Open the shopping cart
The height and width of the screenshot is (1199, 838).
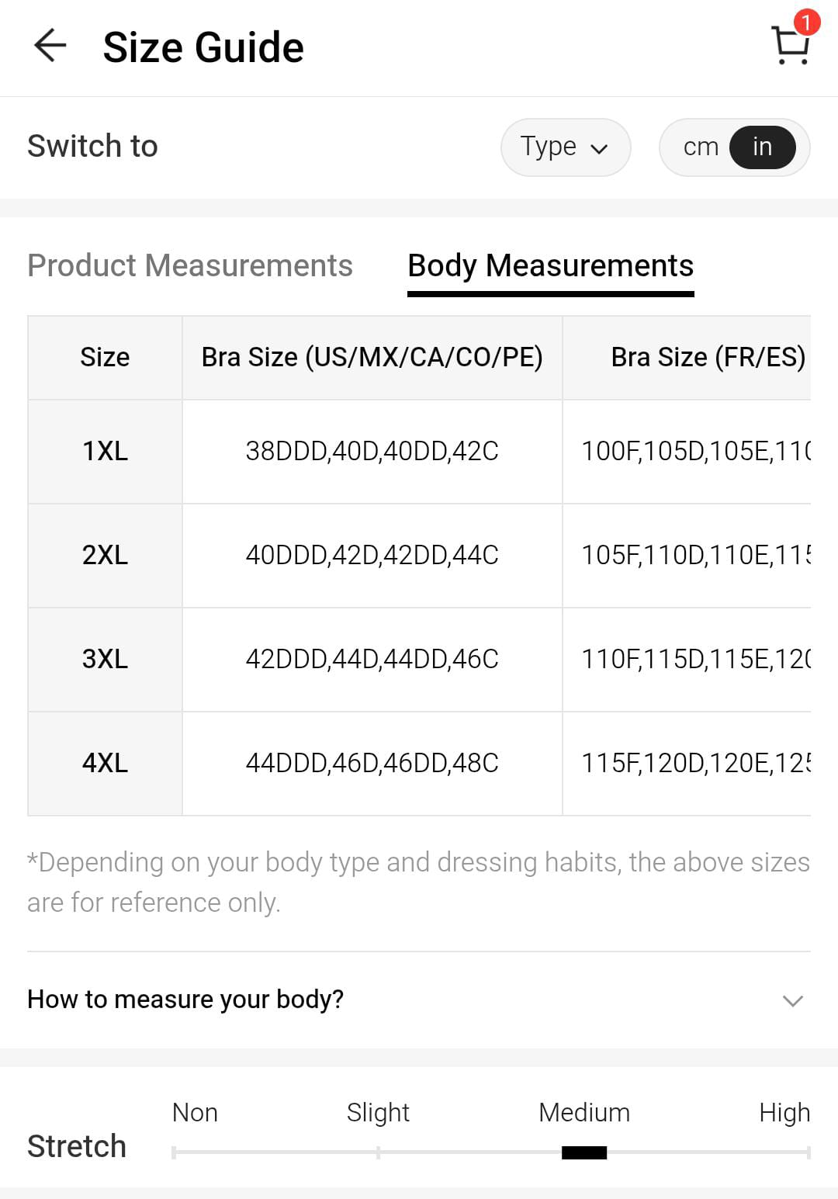click(791, 47)
